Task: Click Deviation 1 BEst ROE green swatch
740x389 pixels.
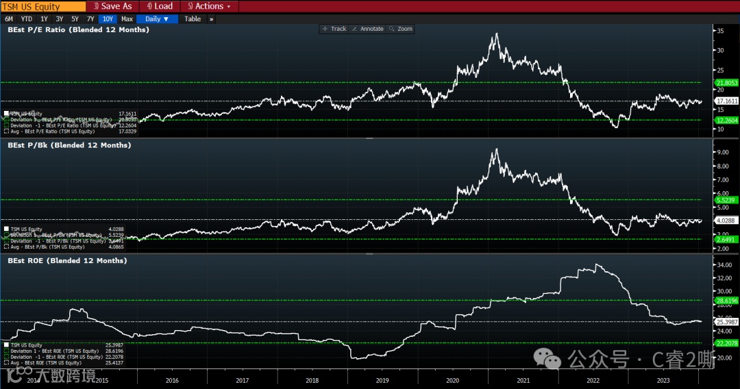Action: pyautogui.click(x=7, y=351)
